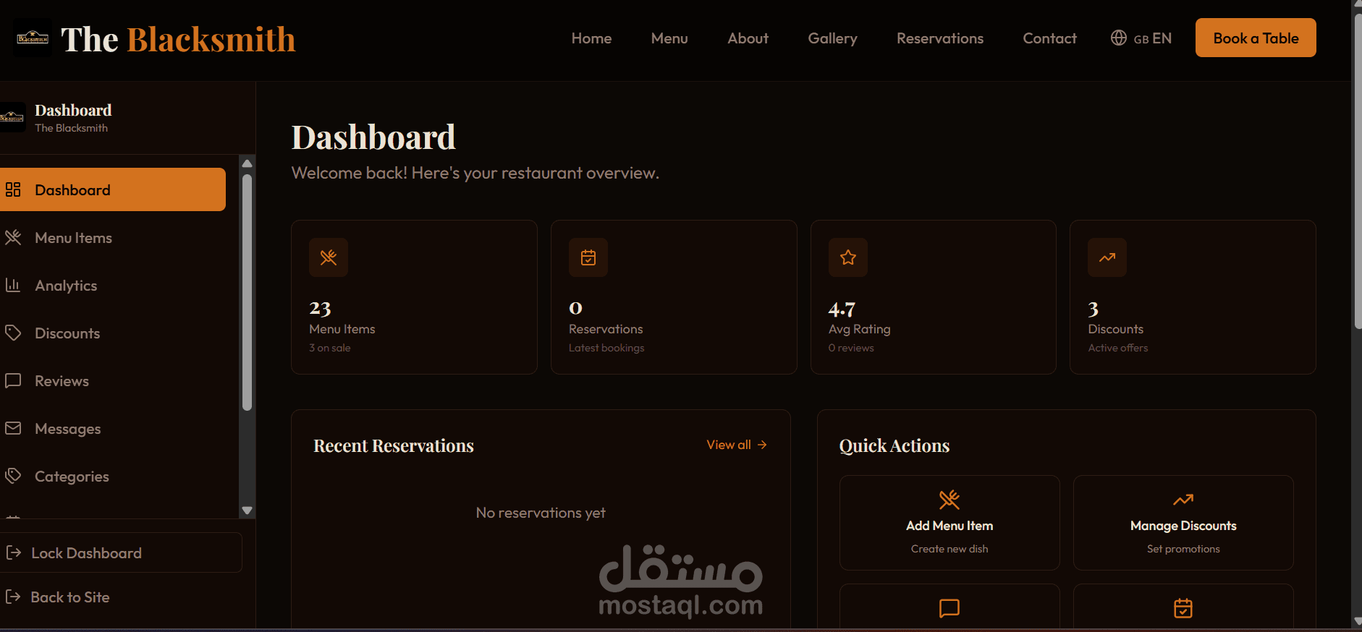Viewport: 1362px width, 632px height.
Task: Open the About page link
Action: [748, 38]
